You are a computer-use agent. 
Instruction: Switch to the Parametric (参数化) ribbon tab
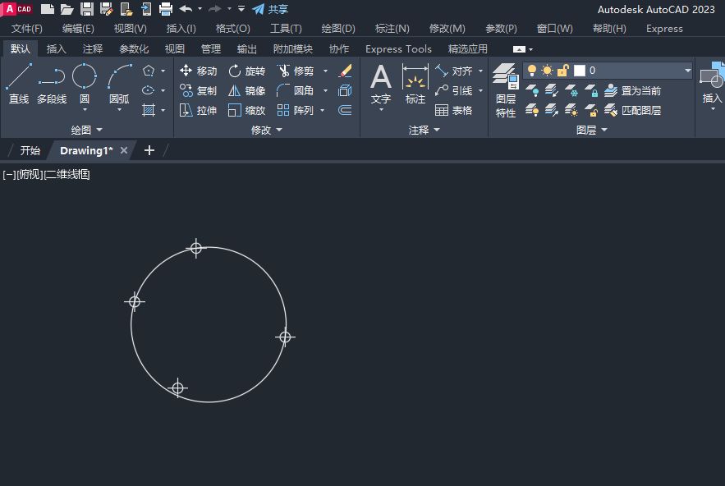point(134,49)
